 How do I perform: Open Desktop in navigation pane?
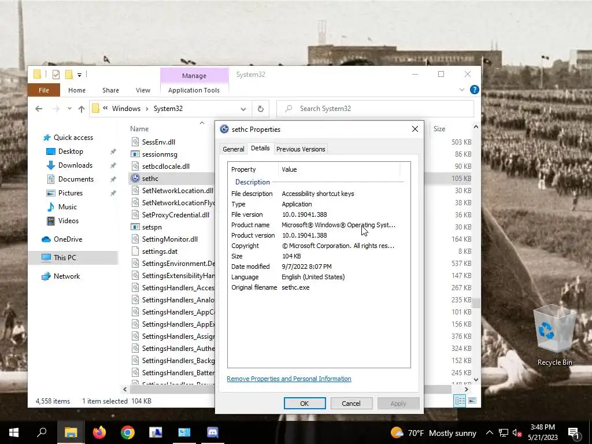(71, 151)
